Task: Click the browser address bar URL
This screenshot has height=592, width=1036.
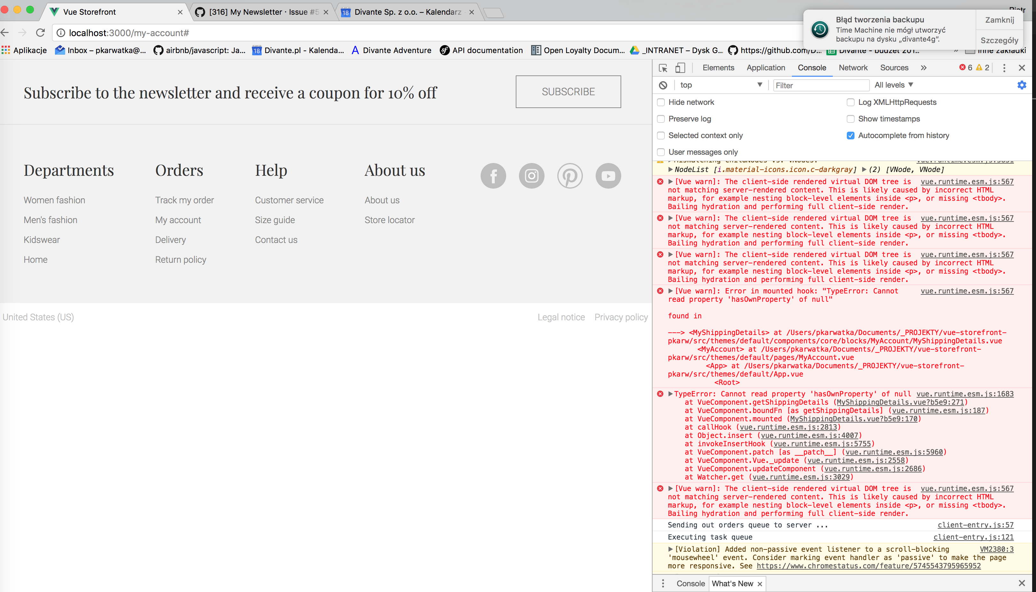Action: tap(129, 33)
